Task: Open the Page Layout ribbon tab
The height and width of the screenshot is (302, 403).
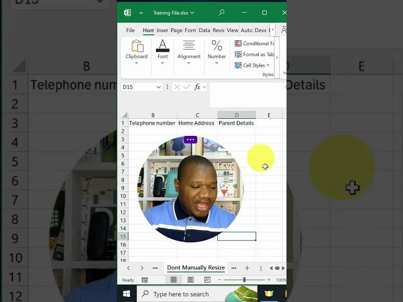Action: tap(176, 30)
